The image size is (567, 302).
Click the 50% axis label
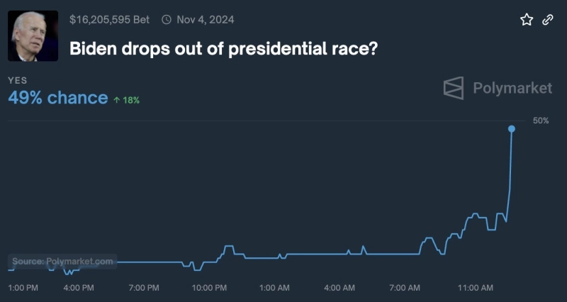coord(541,121)
